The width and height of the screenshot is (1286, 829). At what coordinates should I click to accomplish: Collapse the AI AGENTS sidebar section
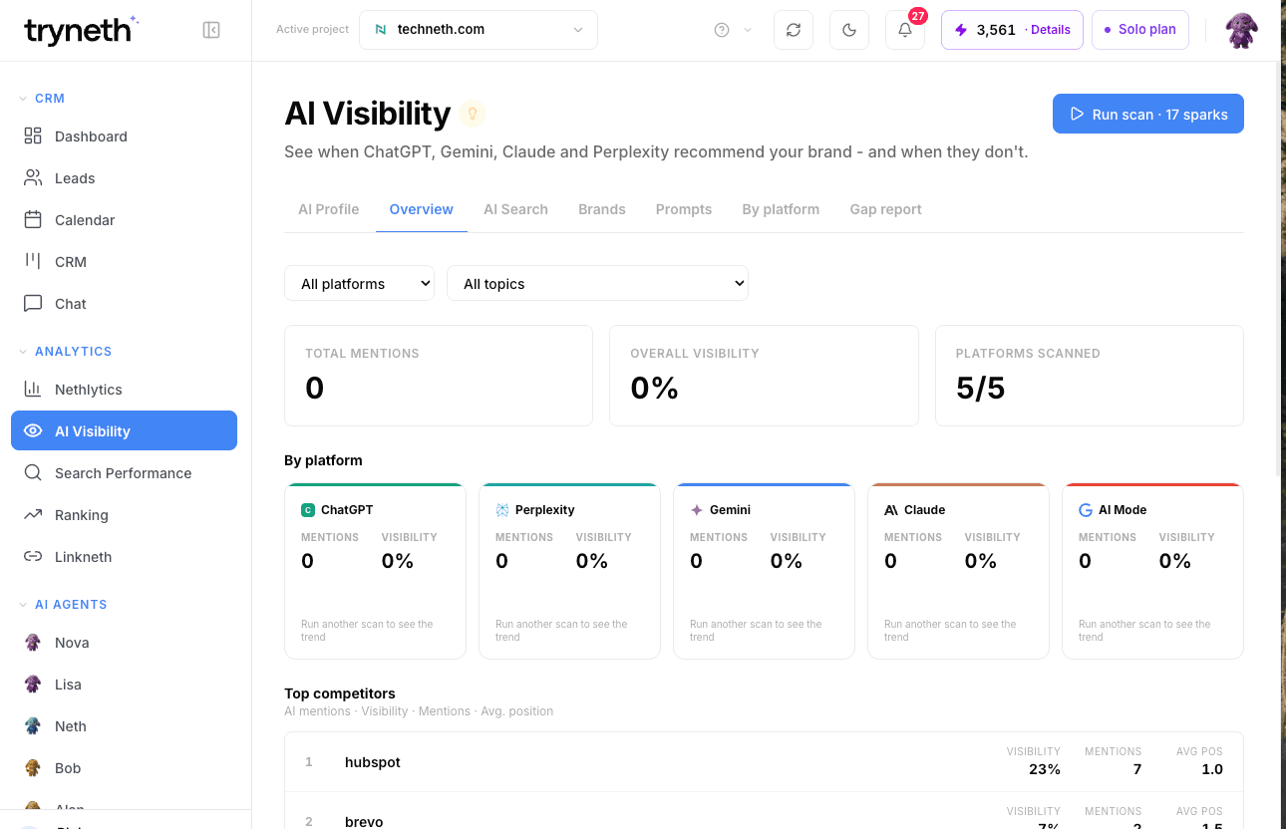(x=63, y=605)
